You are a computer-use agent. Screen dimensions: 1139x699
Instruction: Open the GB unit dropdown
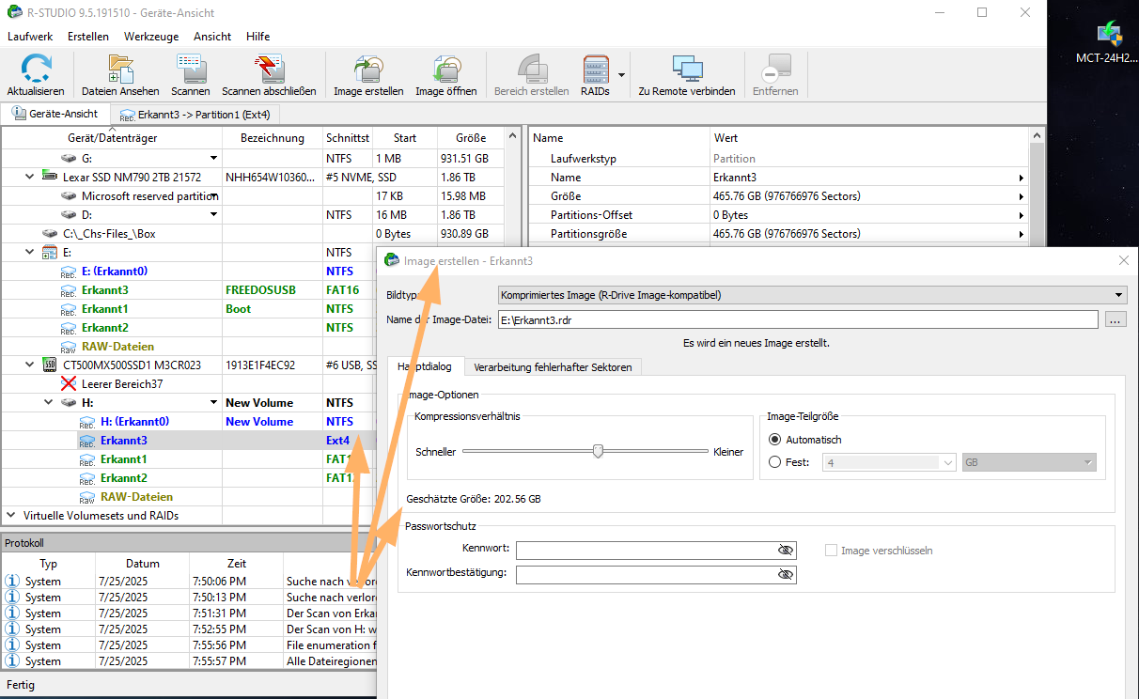(x=1088, y=462)
